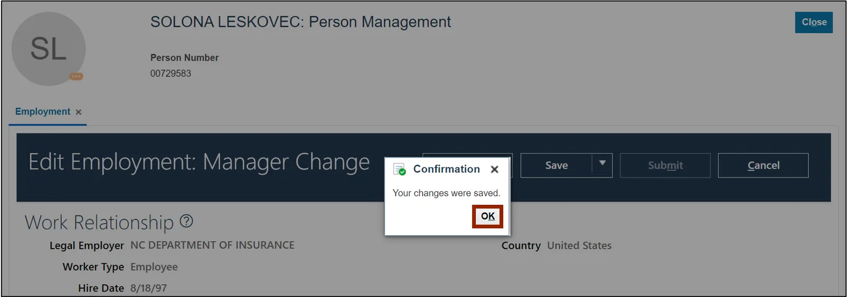
Task: Open Work Relationship help question-mark icon
Action: [186, 221]
